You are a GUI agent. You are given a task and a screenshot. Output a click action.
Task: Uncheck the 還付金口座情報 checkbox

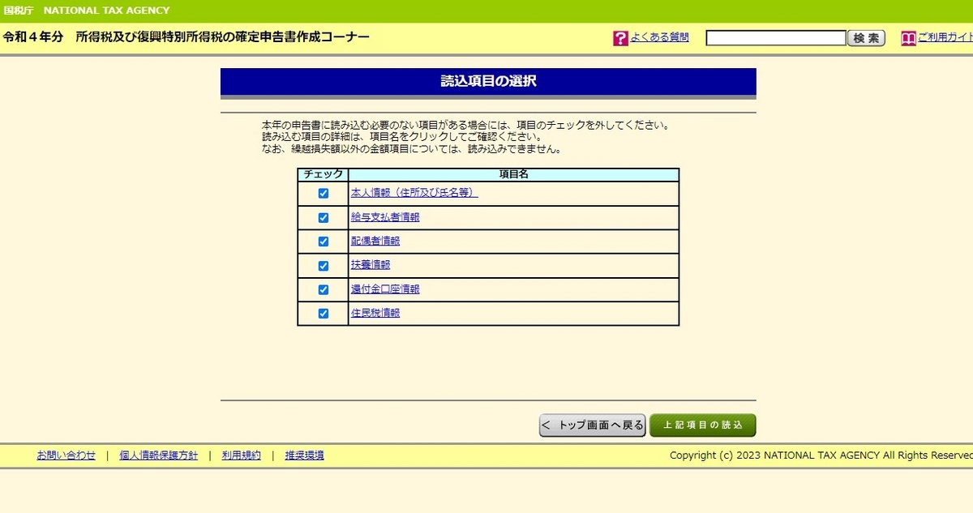[324, 289]
